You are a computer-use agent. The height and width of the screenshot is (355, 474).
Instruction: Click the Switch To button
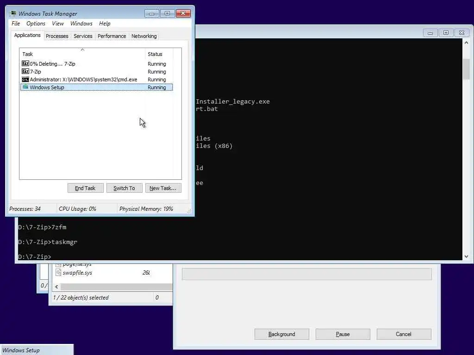pyautogui.click(x=124, y=188)
